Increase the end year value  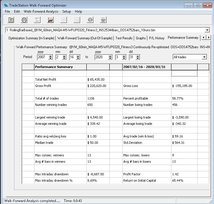click(110, 56)
